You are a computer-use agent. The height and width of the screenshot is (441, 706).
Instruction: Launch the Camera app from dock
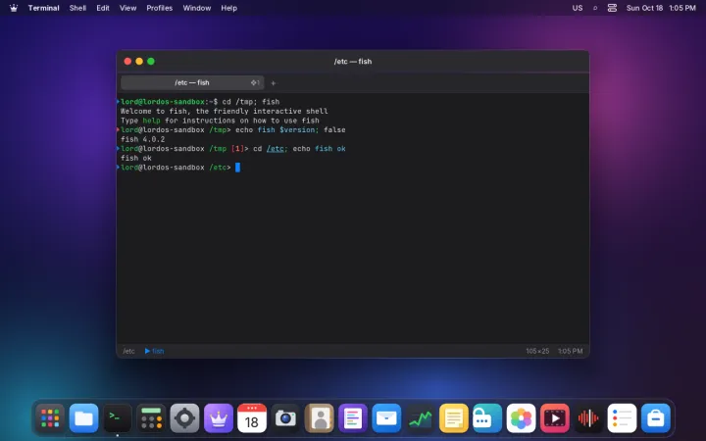tap(285, 418)
